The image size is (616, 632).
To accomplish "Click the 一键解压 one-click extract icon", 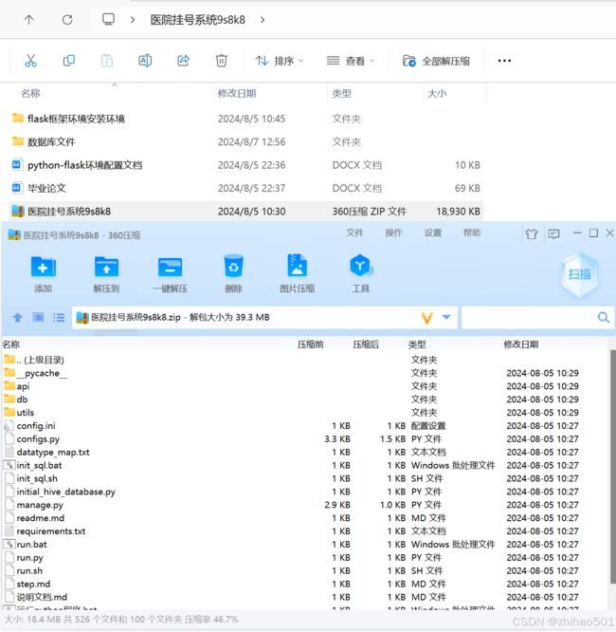I will 170,273.
